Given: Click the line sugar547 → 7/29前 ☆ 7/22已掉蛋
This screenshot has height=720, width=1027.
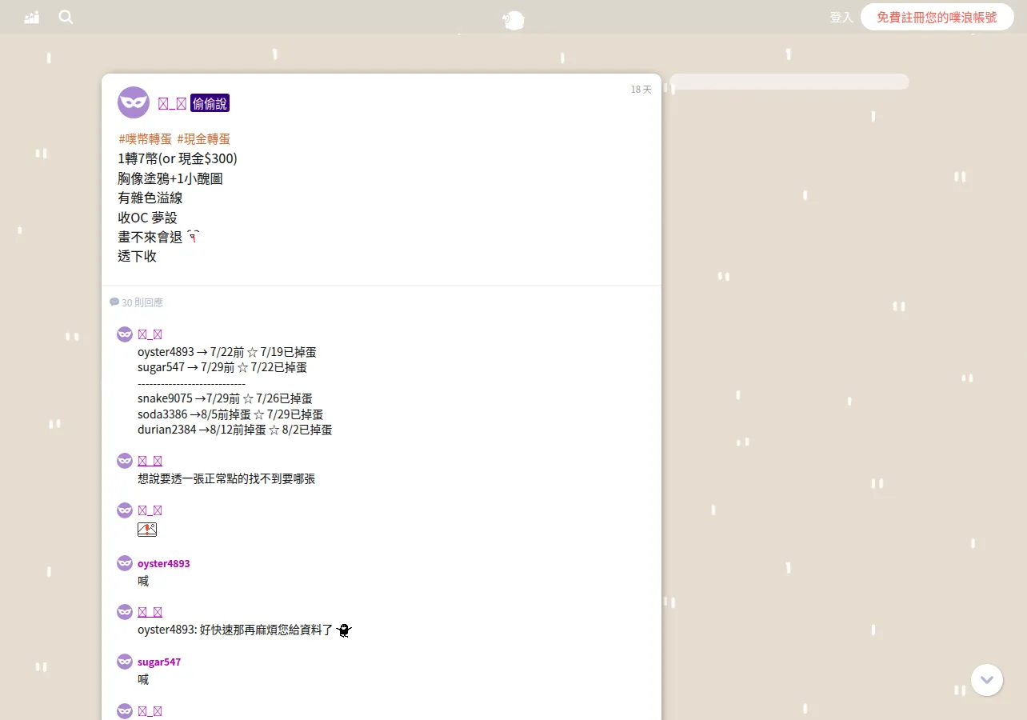Looking at the screenshot, I should point(222,367).
